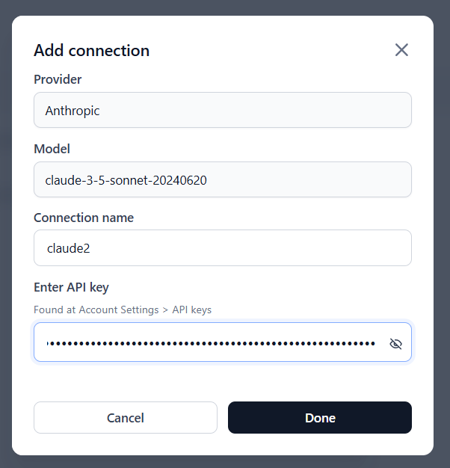Click the Account Settings hint text
This screenshot has height=468, width=450.
coord(123,310)
